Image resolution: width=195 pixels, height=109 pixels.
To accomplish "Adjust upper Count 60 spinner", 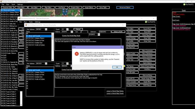I will (x=67, y=29).
